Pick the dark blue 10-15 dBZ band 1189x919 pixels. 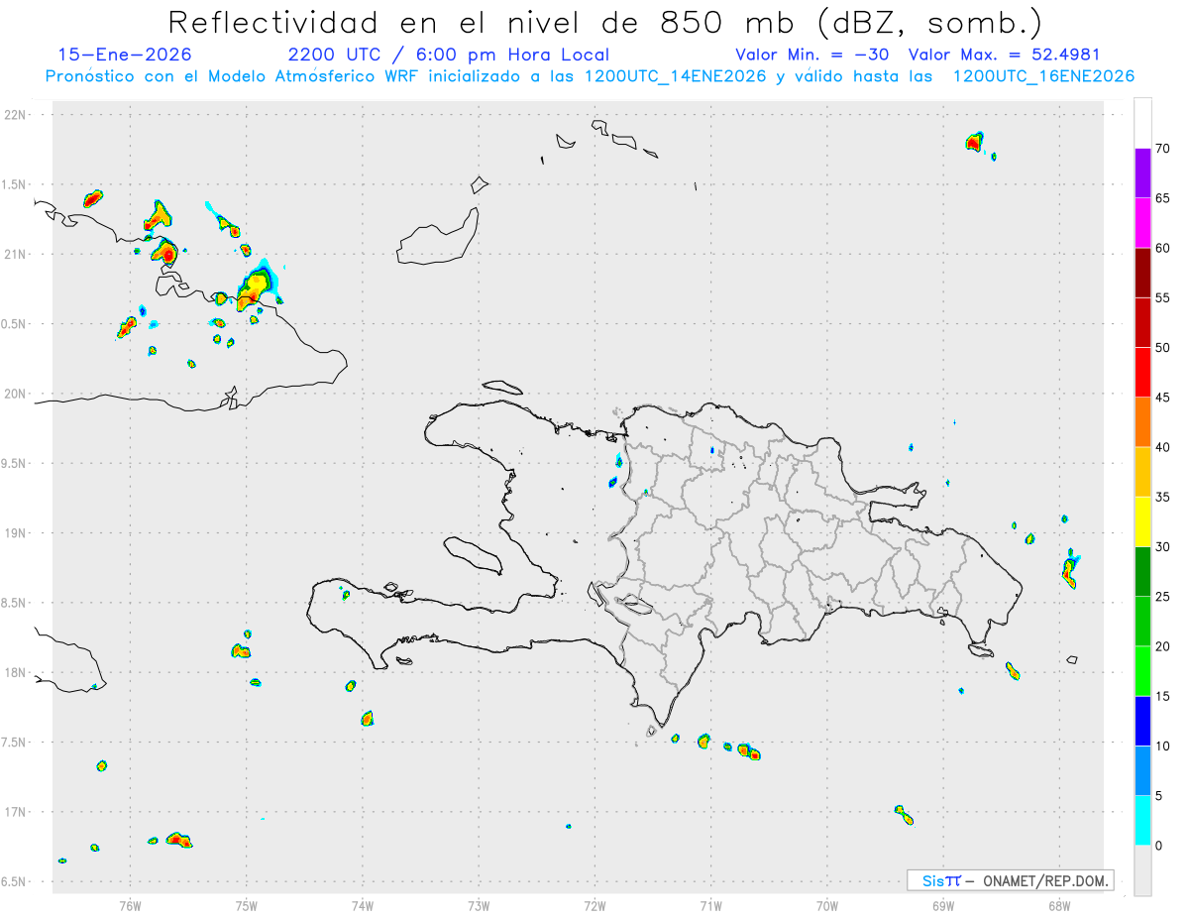point(1142,721)
